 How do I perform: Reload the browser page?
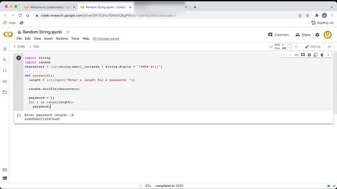coord(20,15)
